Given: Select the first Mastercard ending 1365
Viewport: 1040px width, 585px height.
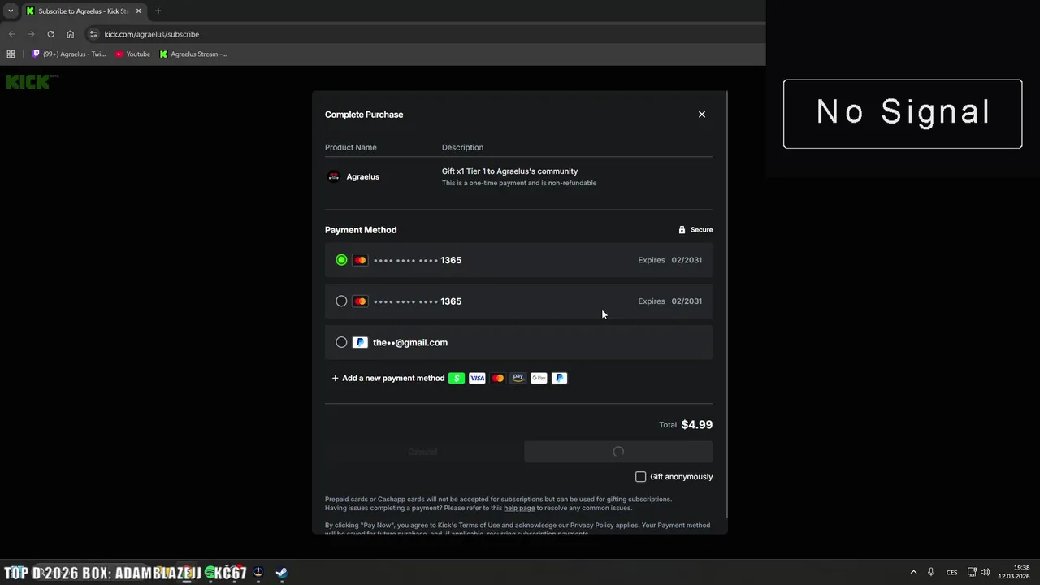Looking at the screenshot, I should 518,260.
